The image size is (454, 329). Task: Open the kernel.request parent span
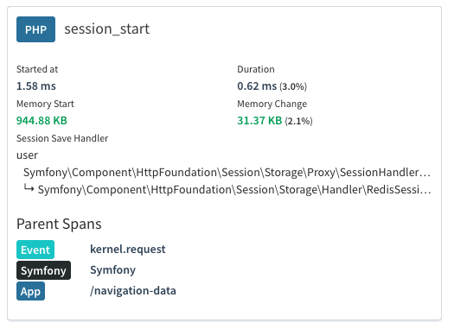[x=128, y=250]
